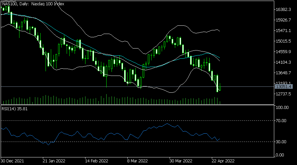Click the 15471.1 price axis label

[283, 30]
